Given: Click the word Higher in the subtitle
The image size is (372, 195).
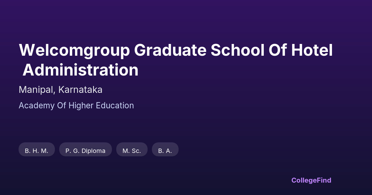Looking at the screenshot, I should pyautogui.click(x=81, y=106).
